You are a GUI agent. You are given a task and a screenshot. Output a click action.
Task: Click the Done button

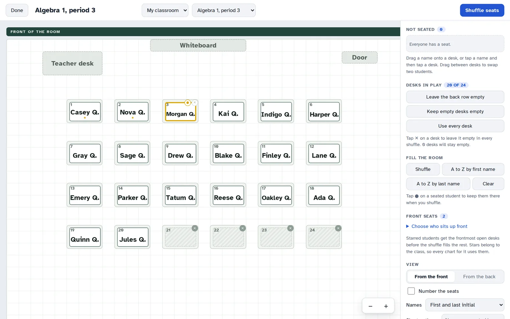point(17,10)
